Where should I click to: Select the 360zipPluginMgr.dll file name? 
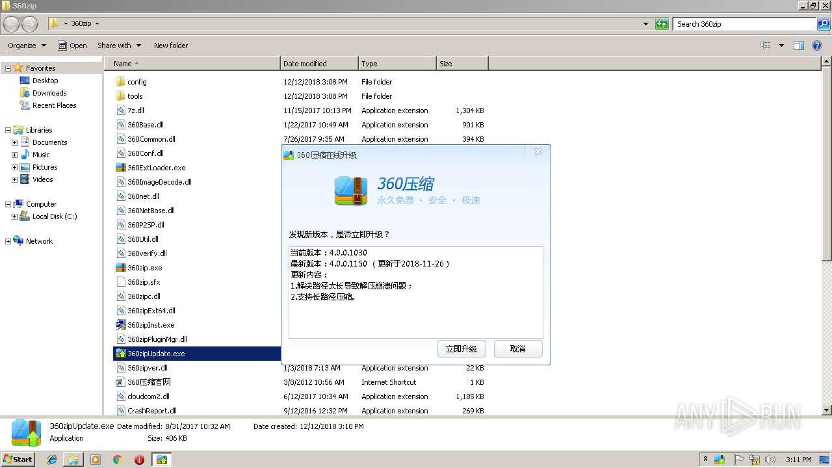tap(157, 339)
